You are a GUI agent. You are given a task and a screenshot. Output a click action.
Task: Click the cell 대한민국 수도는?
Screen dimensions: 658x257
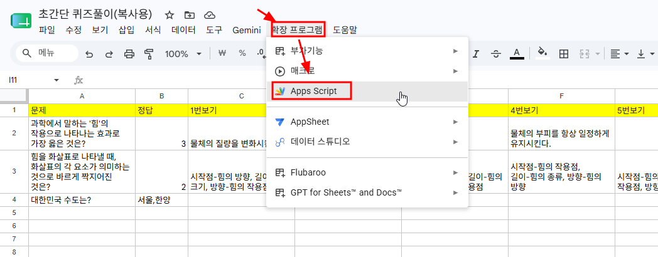point(82,200)
